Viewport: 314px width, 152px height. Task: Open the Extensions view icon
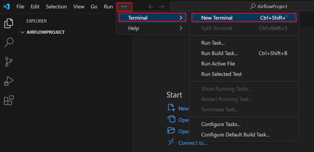coord(9,100)
